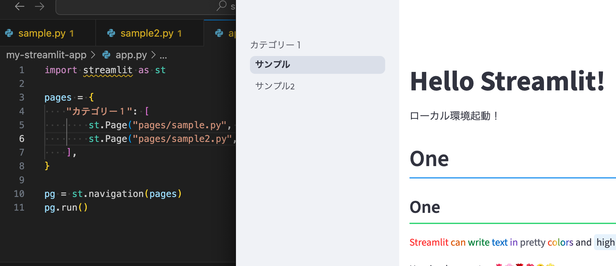The width and height of the screenshot is (616, 266).
Task: Expand the chevron after my-streamlit-app breadcrumb
Action: [93, 55]
